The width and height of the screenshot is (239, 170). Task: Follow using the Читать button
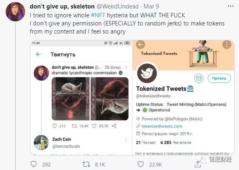(219, 78)
